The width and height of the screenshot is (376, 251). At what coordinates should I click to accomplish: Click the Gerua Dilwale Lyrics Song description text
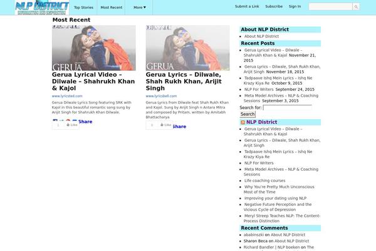coord(91,107)
